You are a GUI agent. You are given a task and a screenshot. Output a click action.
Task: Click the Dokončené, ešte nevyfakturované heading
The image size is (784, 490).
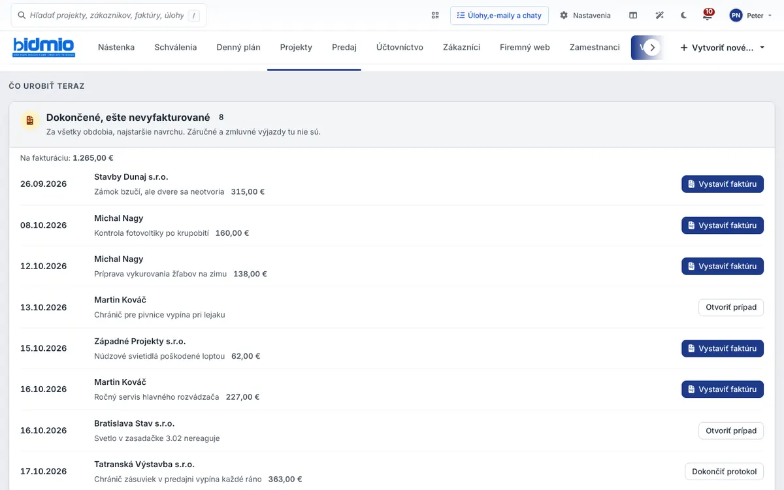[x=128, y=118]
